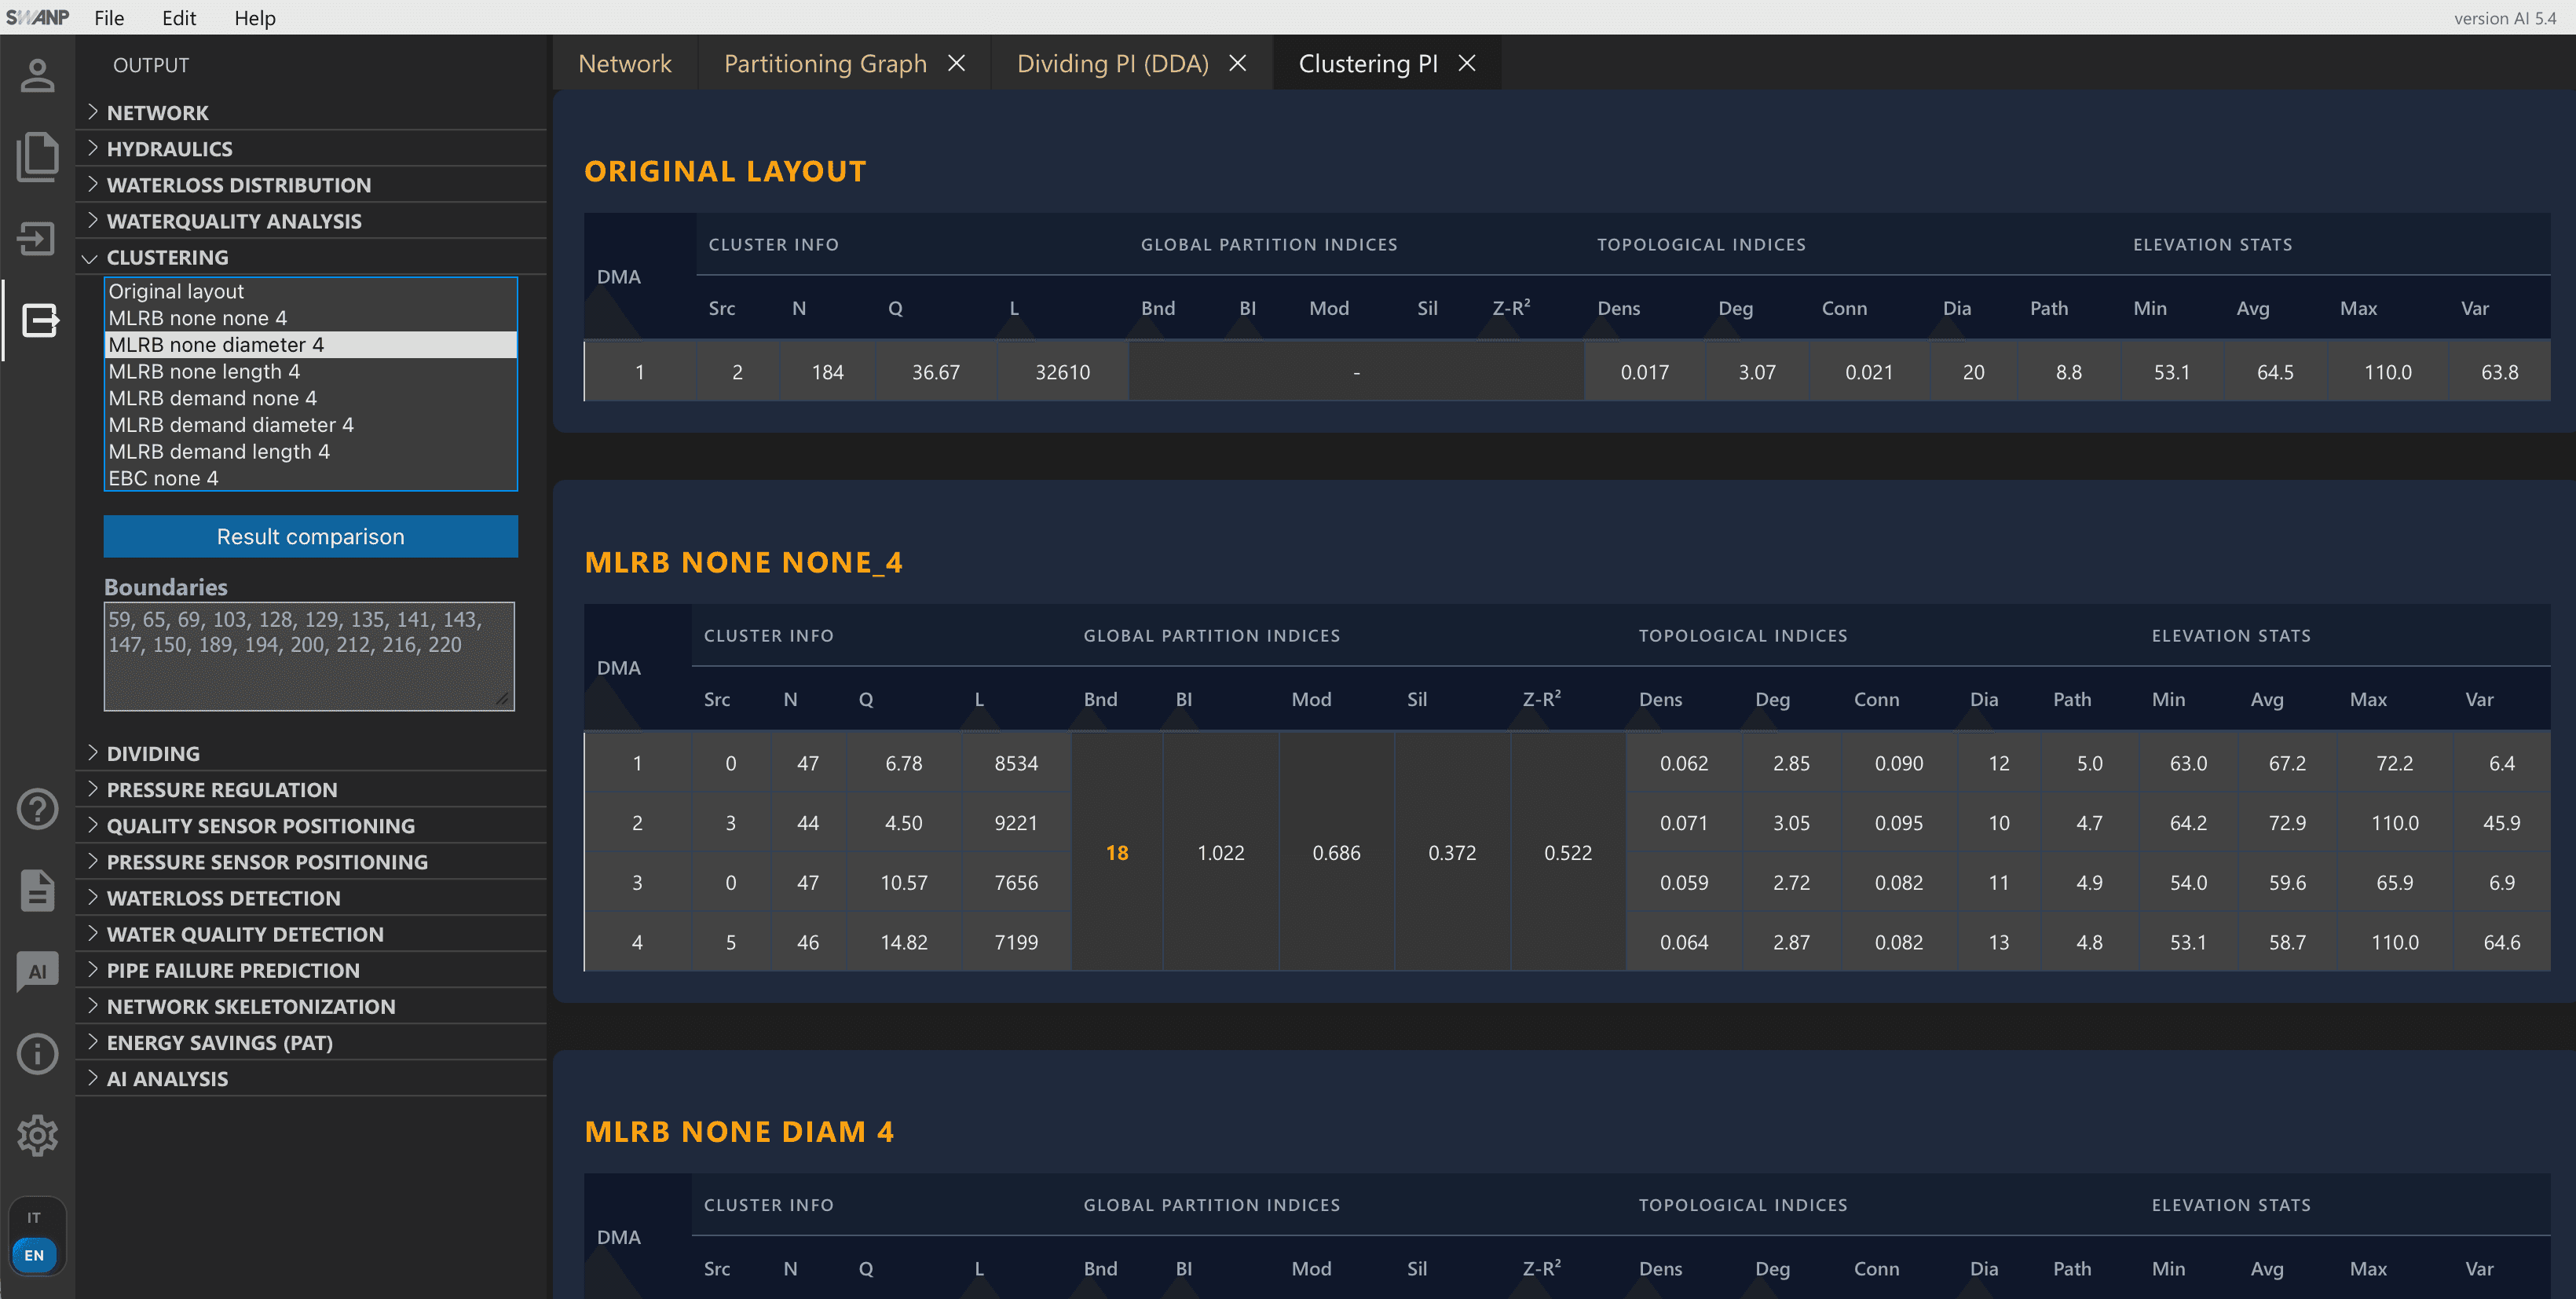Open the help question mark icon

point(37,808)
